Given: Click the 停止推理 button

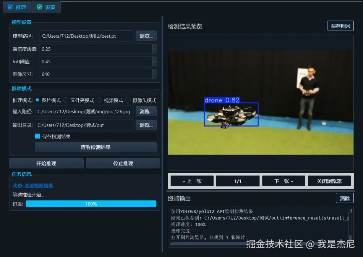Looking at the screenshot, I should point(123,163).
